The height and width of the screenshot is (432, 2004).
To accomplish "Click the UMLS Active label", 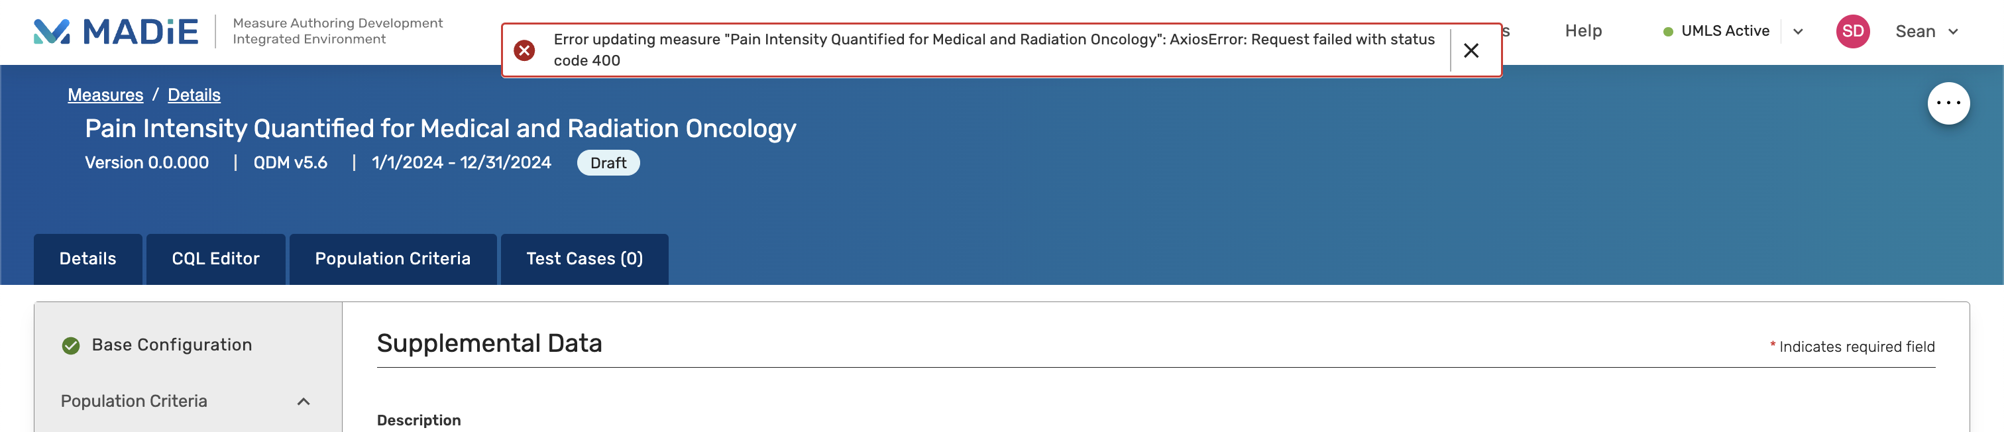I will pos(1725,31).
